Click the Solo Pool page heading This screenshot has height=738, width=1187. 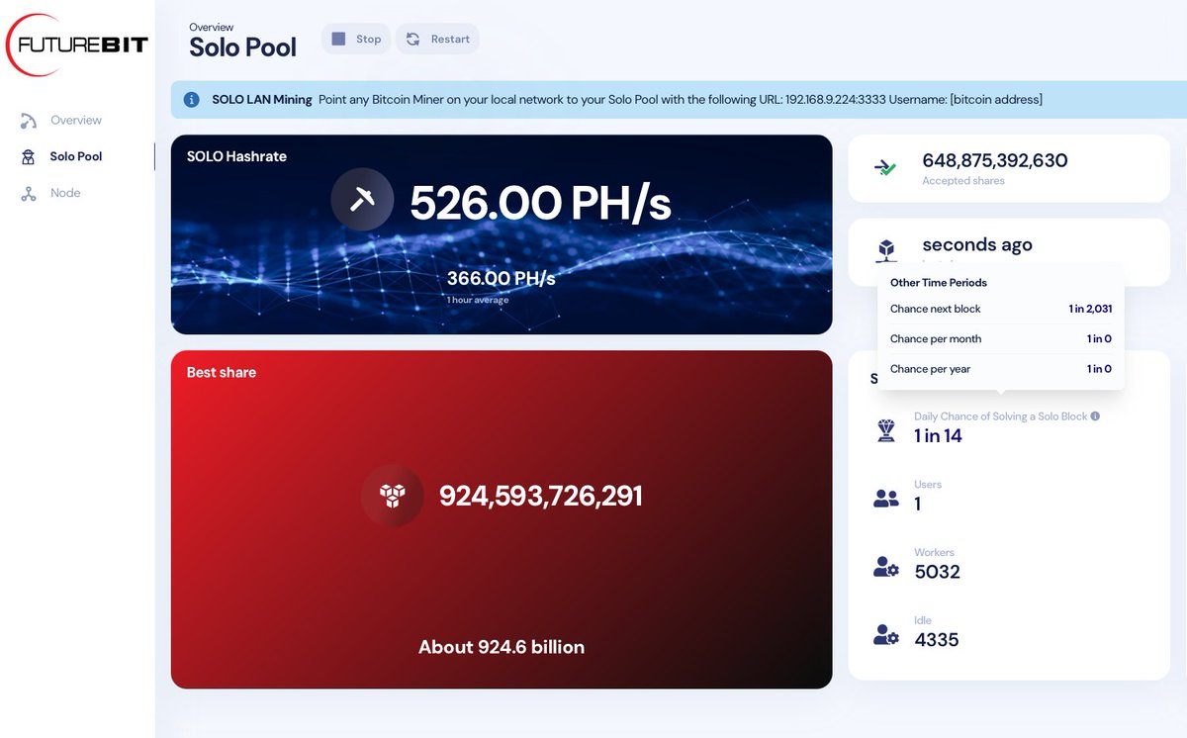pos(243,46)
